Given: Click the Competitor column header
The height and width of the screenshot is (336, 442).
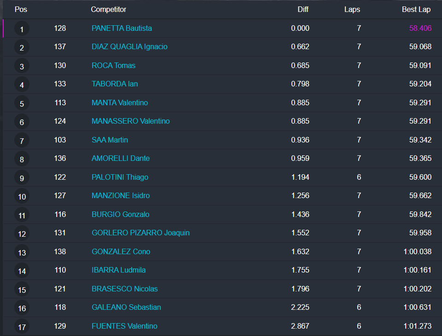Looking at the screenshot, I should pos(108,9).
